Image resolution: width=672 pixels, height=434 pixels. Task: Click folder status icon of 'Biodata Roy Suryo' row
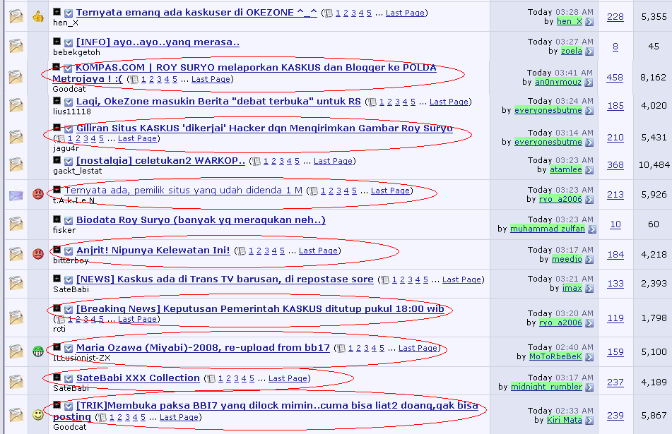tap(16, 224)
